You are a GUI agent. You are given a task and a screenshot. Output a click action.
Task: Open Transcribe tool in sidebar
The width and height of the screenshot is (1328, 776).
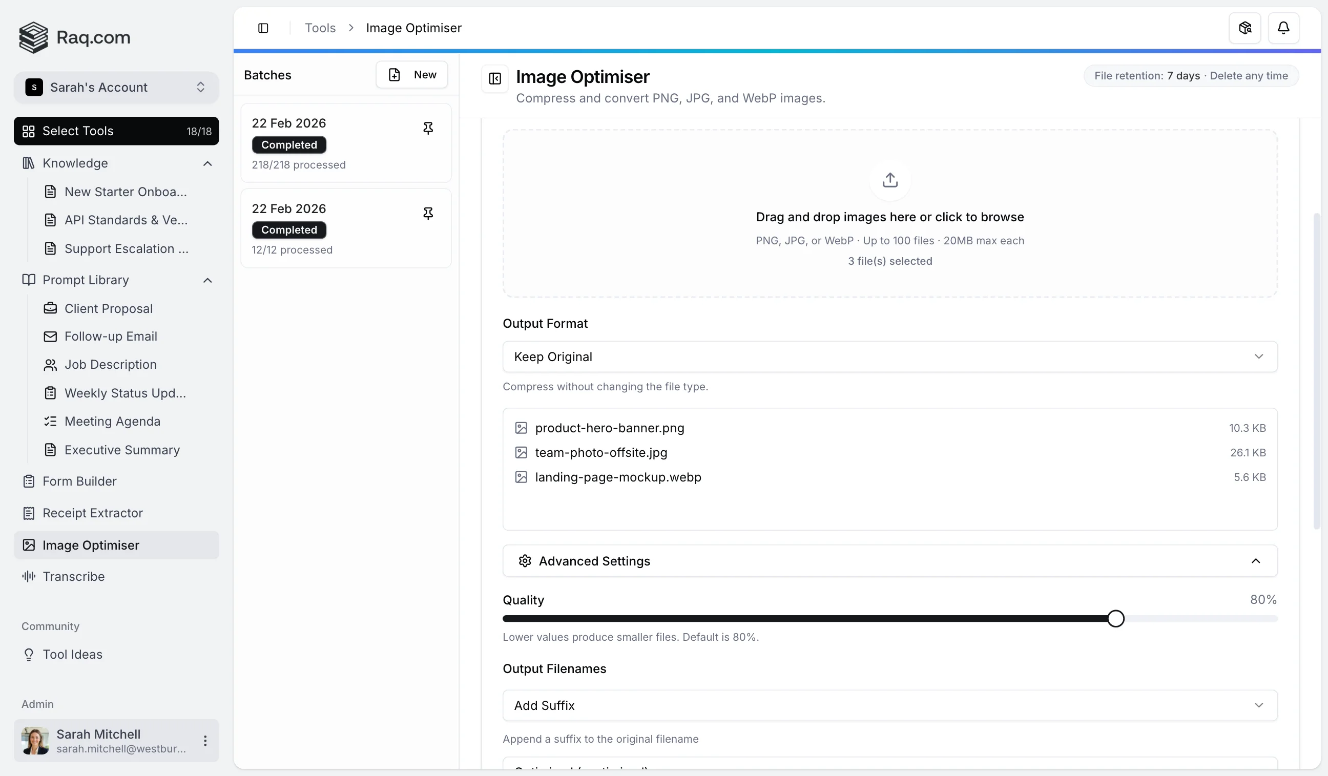point(73,576)
